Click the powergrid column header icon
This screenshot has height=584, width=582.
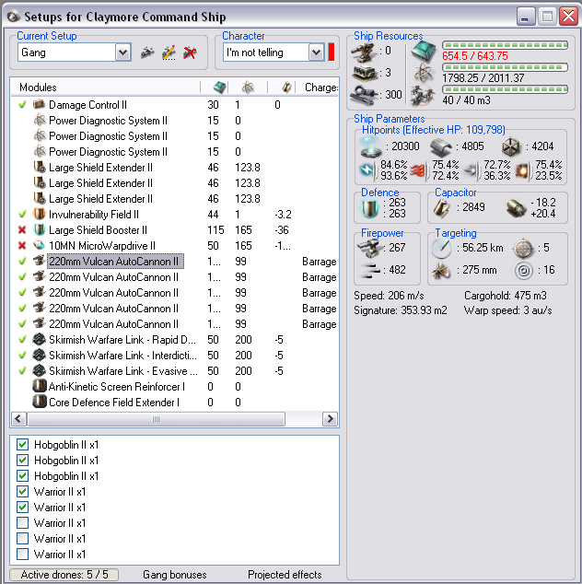click(248, 88)
